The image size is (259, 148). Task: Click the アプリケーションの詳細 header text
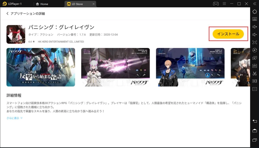click(x=28, y=14)
